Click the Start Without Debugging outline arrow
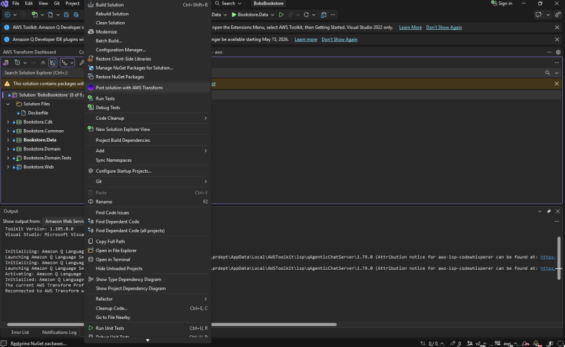Viewport: 565px width, 347px height. click(x=281, y=15)
